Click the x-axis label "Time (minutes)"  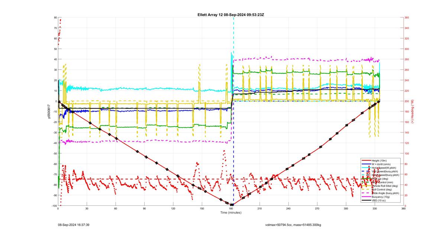231,213
